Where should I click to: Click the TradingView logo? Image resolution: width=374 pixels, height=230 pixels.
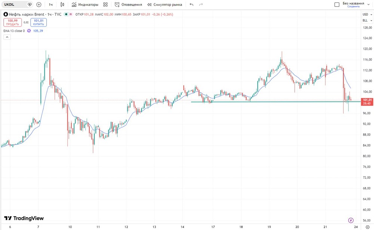point(24,218)
